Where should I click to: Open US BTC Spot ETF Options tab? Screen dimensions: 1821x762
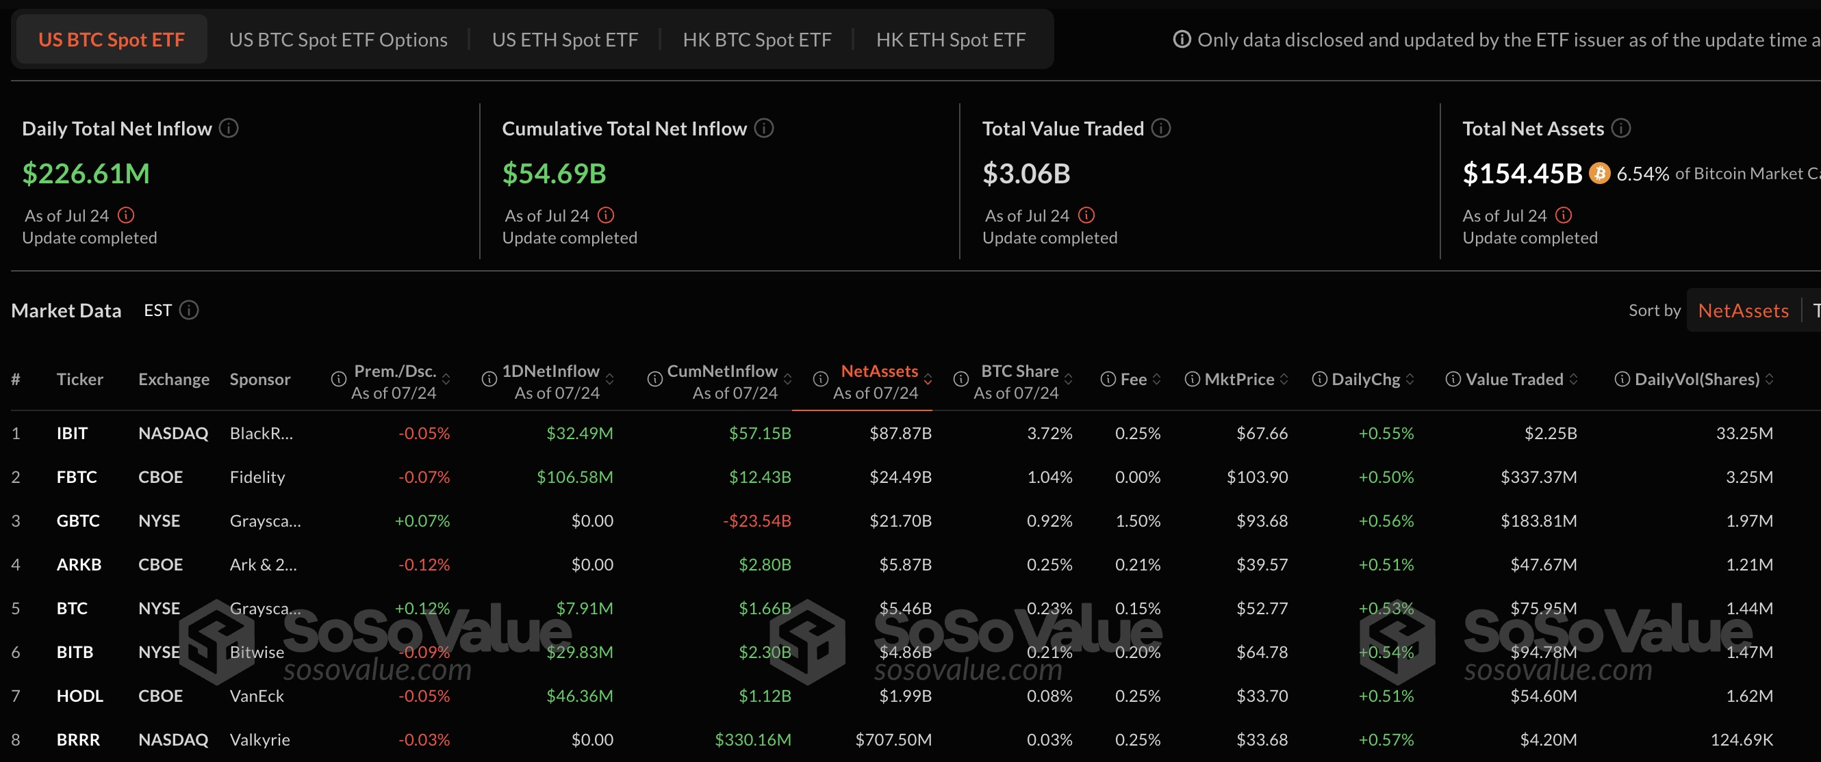coord(338,40)
